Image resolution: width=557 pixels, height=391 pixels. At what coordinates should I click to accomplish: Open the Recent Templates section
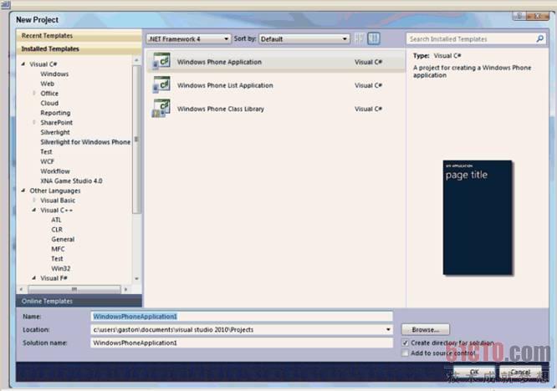coord(79,36)
